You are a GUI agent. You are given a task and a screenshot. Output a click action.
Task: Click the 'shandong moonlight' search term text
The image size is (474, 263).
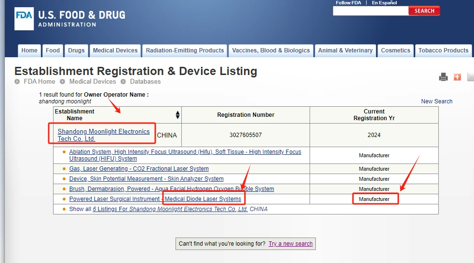pos(65,101)
